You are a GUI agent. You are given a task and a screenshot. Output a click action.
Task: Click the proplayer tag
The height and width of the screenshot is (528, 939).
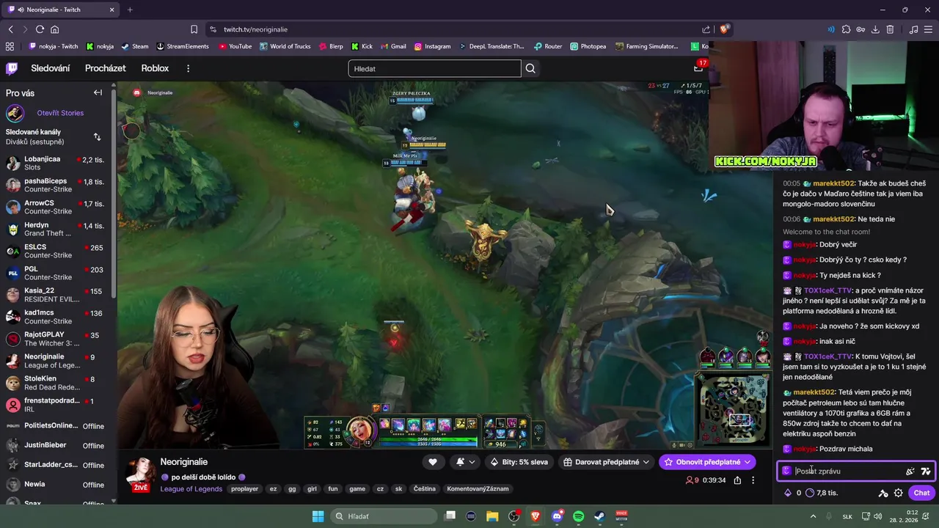click(244, 489)
